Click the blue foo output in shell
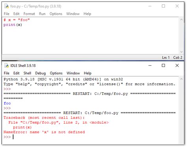This screenshot has height=147, width=187. 7,103
